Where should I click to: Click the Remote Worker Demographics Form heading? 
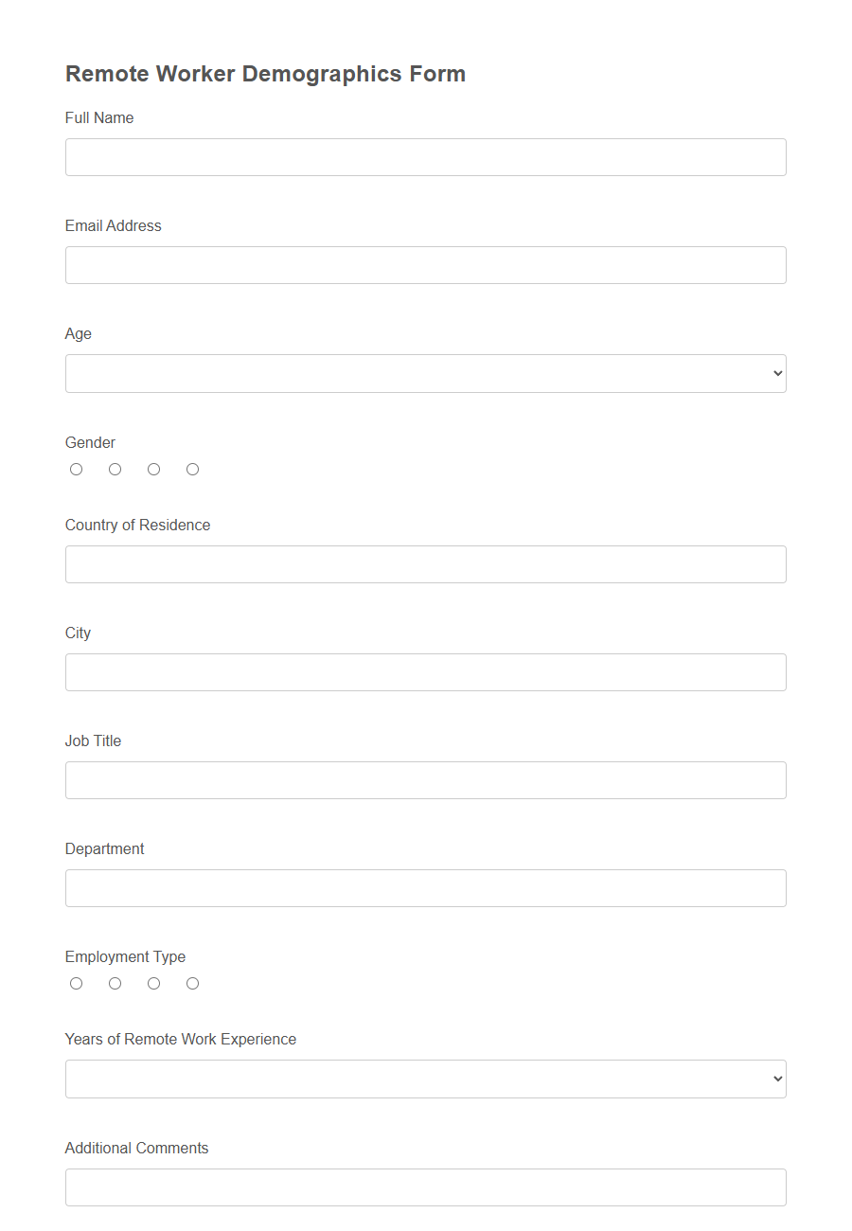click(265, 73)
